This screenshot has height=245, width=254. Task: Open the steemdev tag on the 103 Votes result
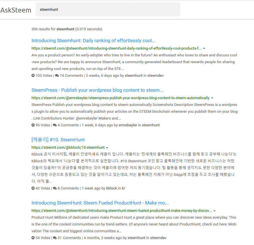click(x=155, y=76)
